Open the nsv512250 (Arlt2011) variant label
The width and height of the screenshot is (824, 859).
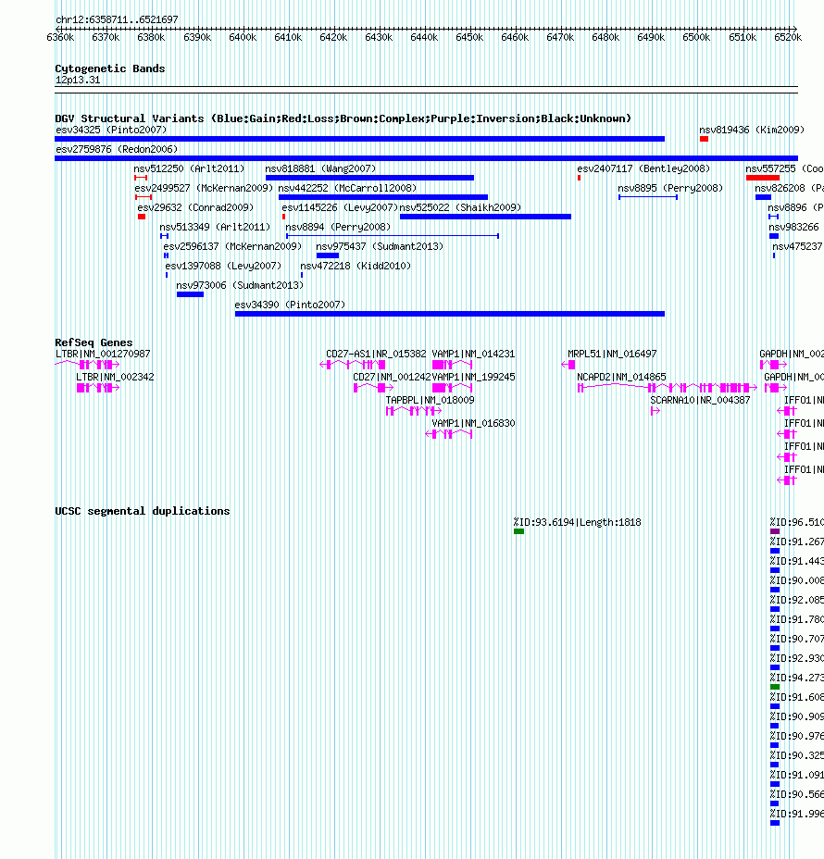(189, 168)
